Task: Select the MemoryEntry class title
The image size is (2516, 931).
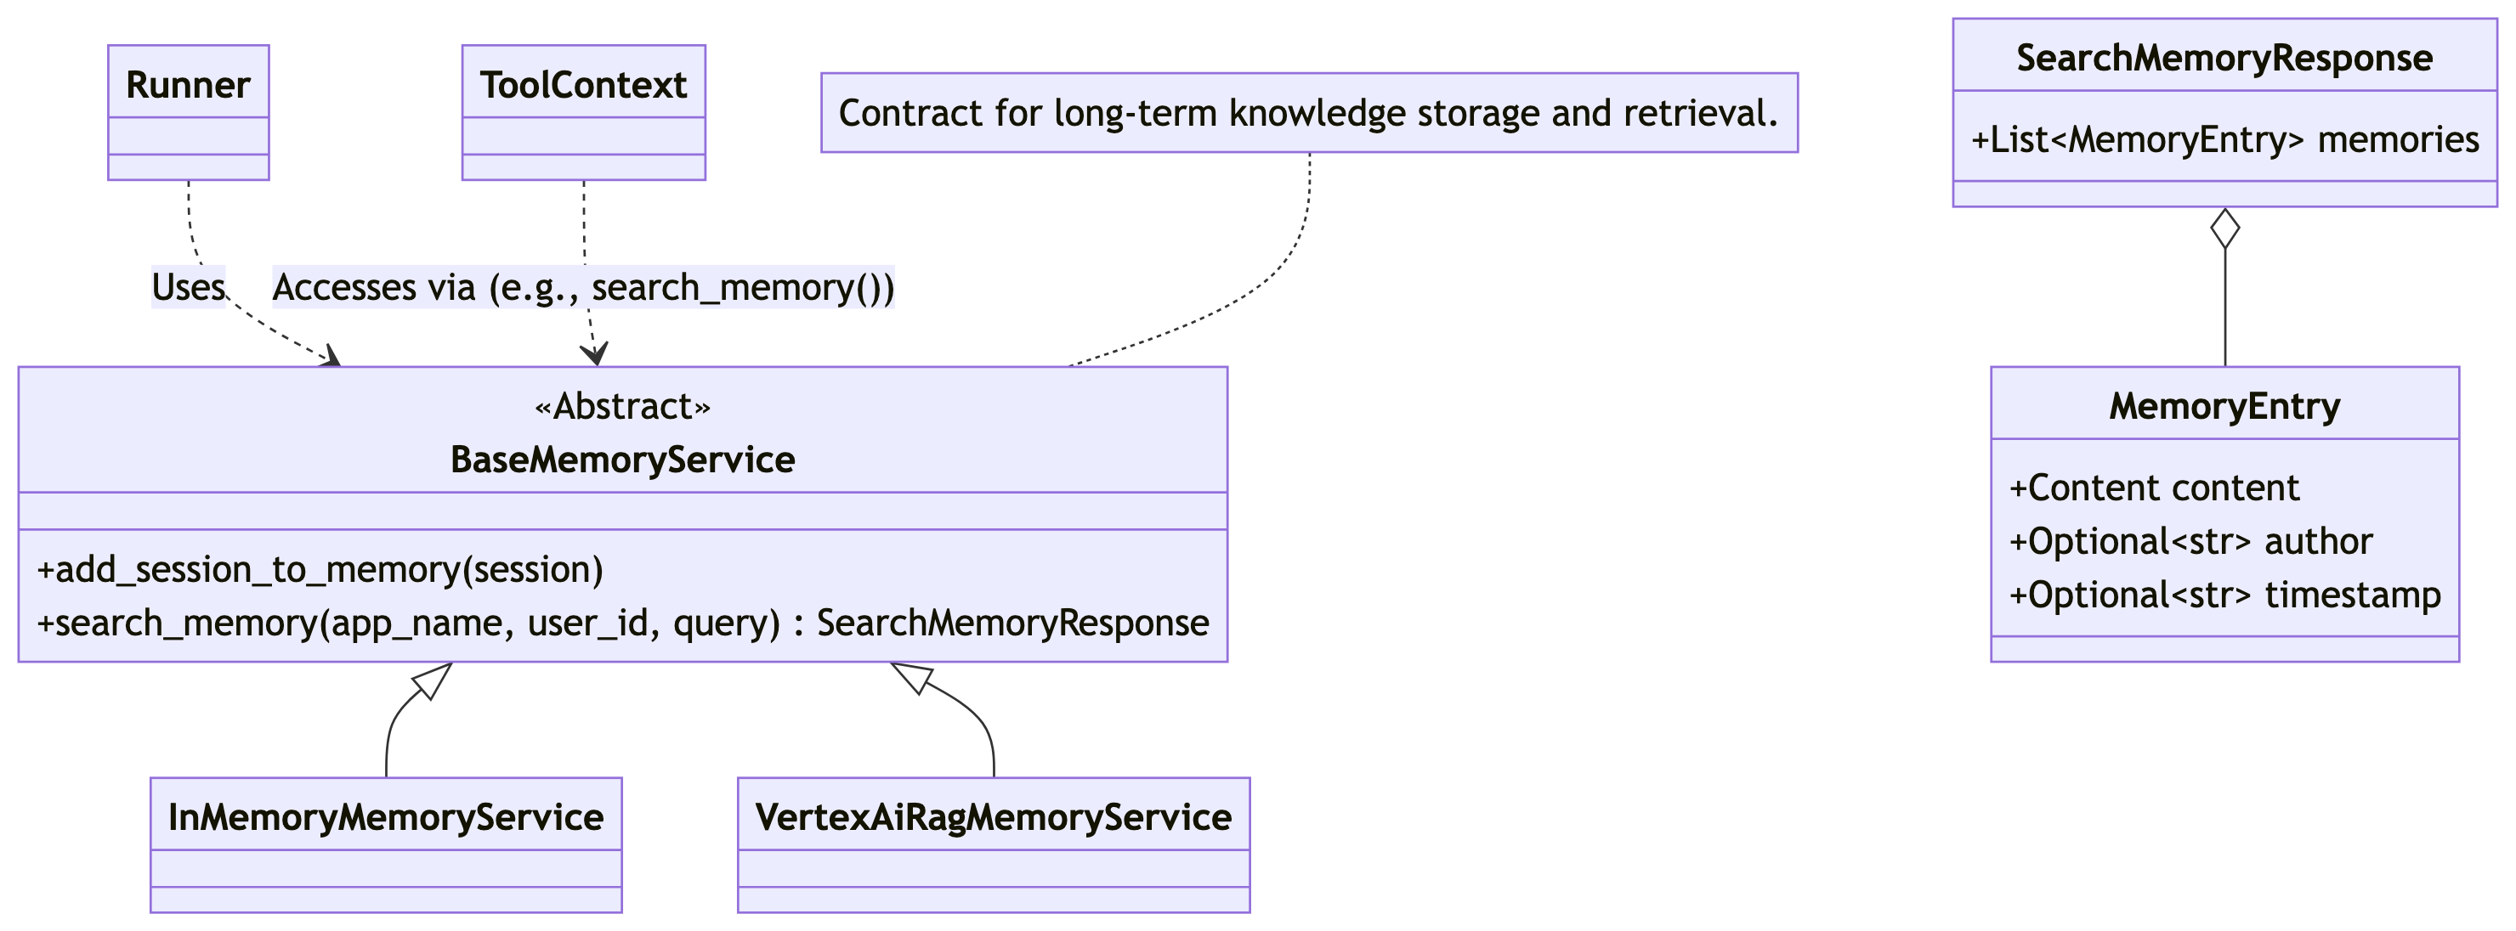Action: coord(2224,405)
